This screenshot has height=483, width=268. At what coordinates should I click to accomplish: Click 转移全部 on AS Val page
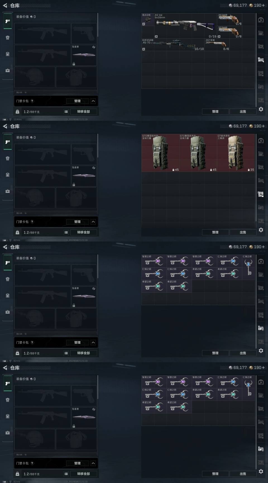click(83, 112)
